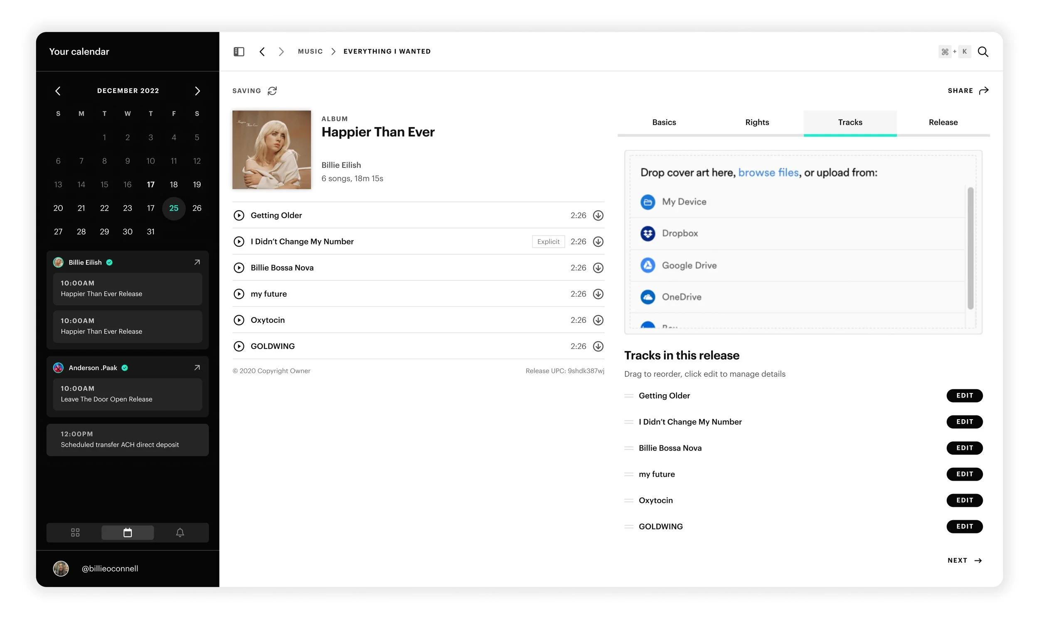This screenshot has width=1039, height=619.
Task: Click the upload sources scrollbar
Action: 970,248
